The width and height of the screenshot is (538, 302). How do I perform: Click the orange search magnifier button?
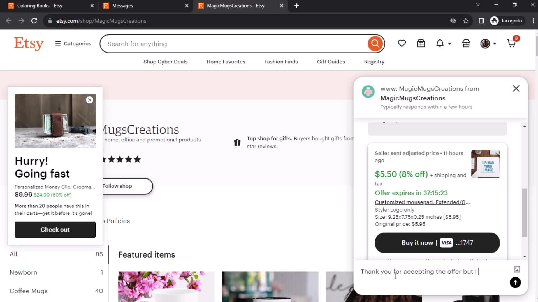(375, 44)
